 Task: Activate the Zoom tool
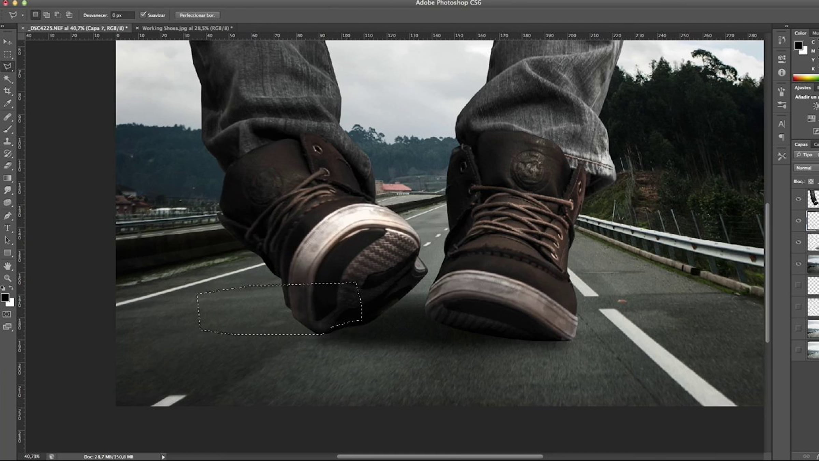point(7,278)
